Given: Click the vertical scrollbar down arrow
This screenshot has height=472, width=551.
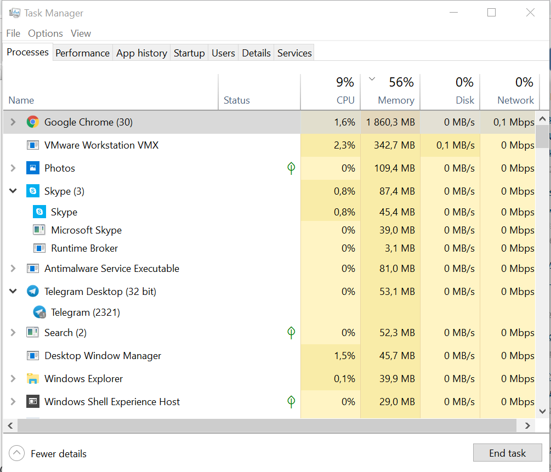Looking at the screenshot, I should click(542, 411).
